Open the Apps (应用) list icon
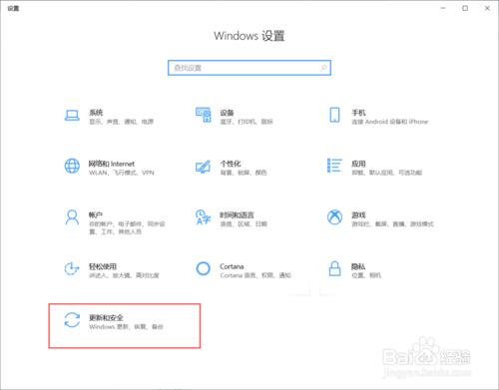This screenshot has height=390, width=499. (334, 166)
